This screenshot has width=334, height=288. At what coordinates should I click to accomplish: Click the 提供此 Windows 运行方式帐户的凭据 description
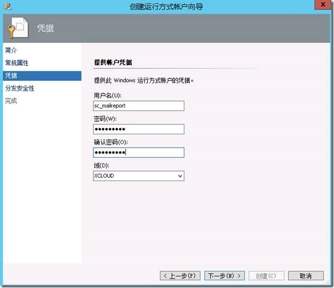pos(144,81)
